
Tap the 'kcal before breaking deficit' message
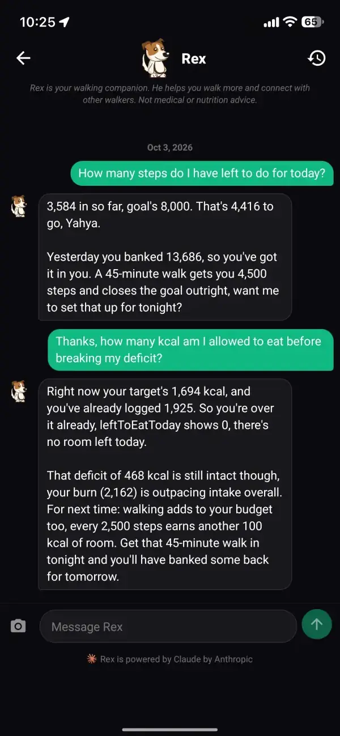190,350
